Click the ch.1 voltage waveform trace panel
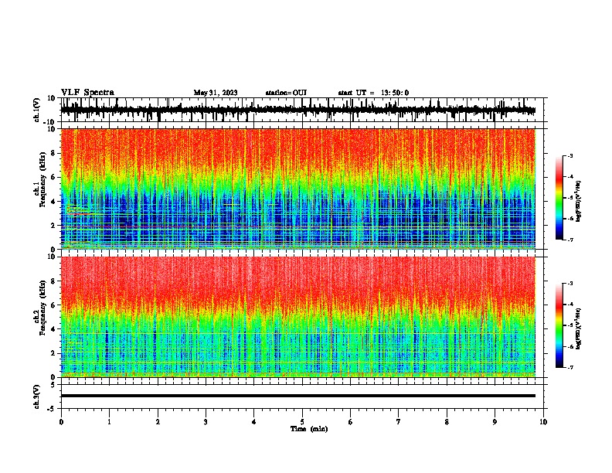Screen dimensions: 612x473 point(302,110)
